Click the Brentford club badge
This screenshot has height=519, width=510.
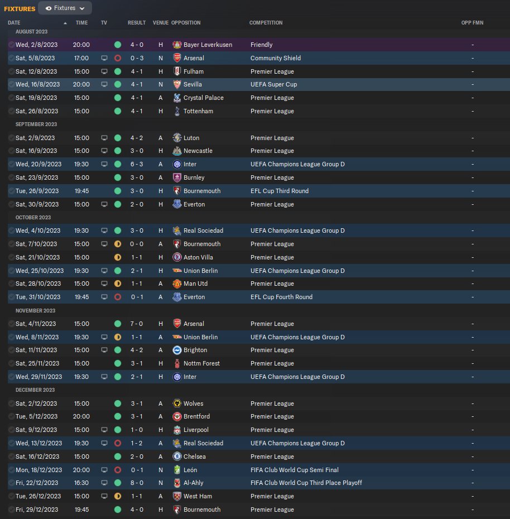tap(177, 416)
